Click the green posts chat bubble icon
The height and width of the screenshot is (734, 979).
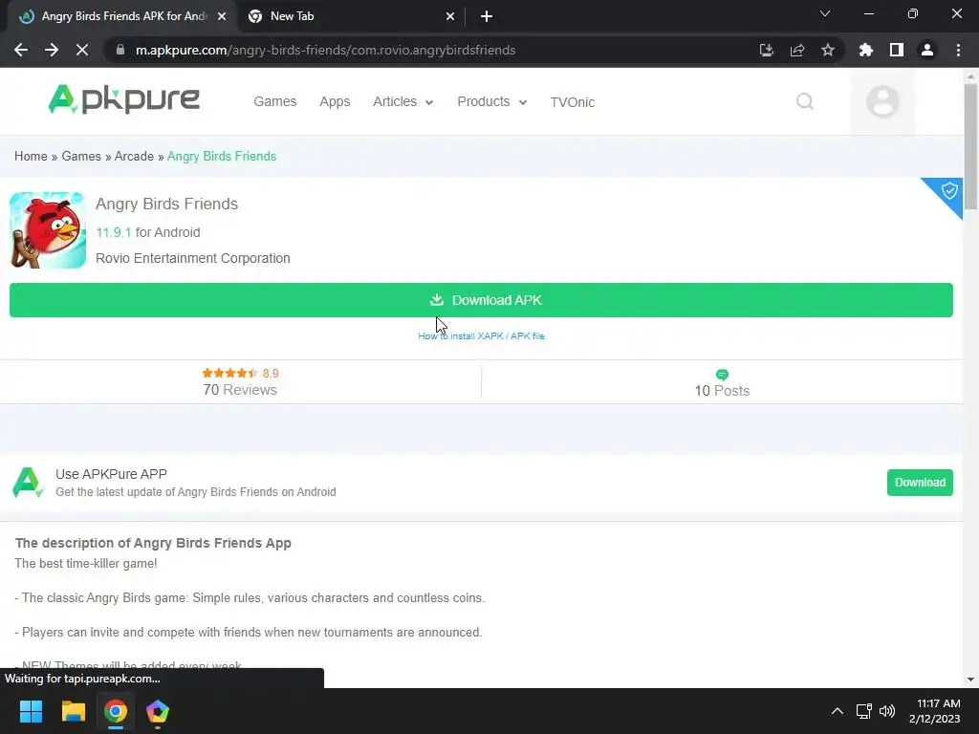(x=722, y=375)
